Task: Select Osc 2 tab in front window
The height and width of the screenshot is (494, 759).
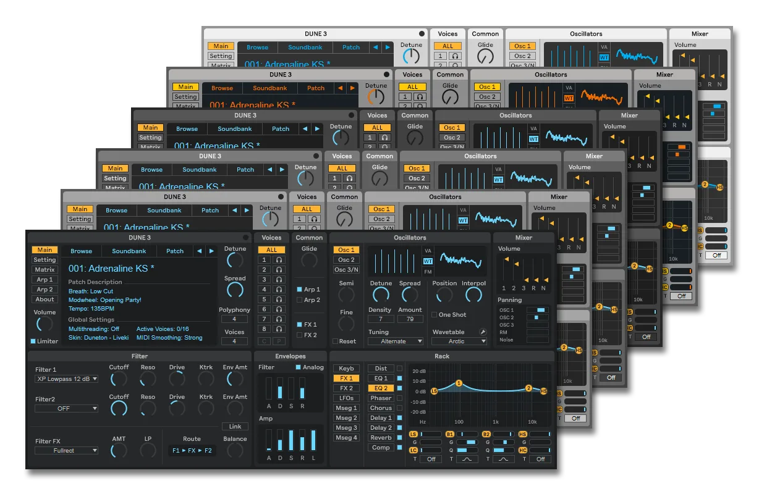Action: (346, 260)
